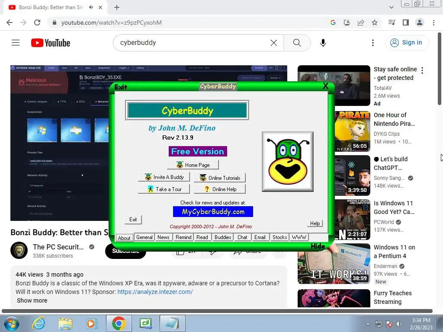The height and width of the screenshot is (332, 443).
Task: Click the CyberBuddy character picture
Action: 288,162
